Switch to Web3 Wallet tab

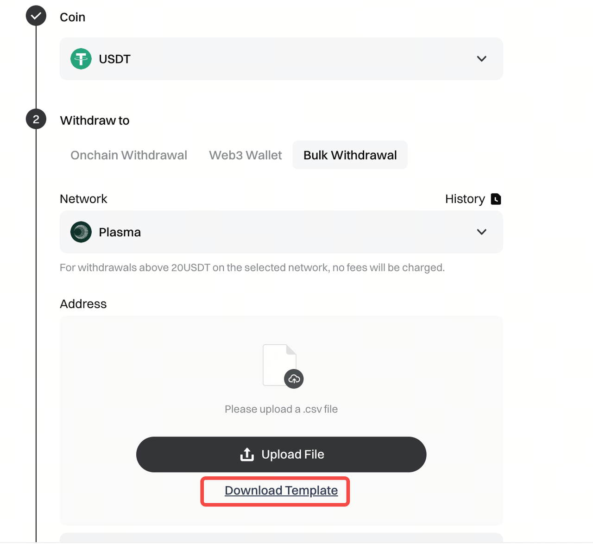pos(245,155)
